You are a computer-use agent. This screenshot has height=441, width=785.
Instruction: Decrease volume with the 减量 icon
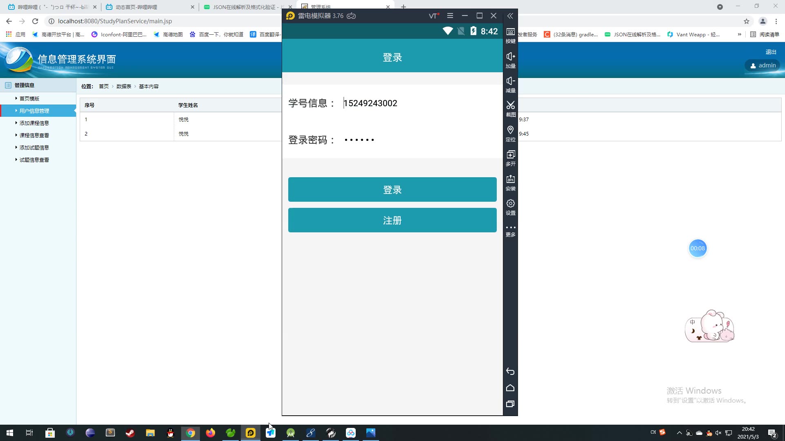[510, 85]
